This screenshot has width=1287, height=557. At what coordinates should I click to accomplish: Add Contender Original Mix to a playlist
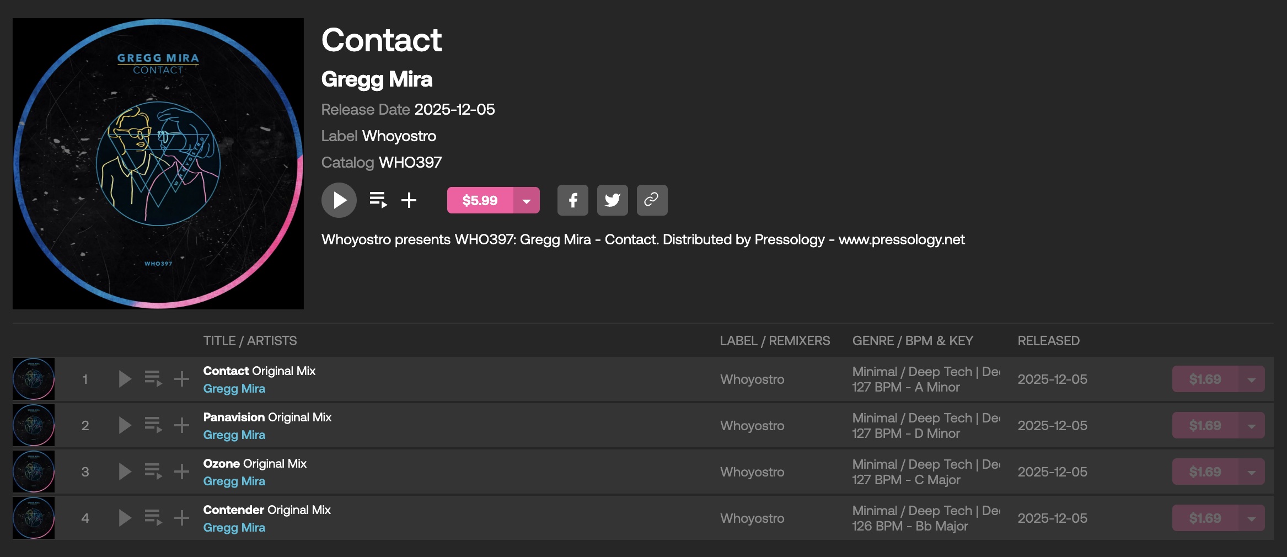(x=181, y=518)
